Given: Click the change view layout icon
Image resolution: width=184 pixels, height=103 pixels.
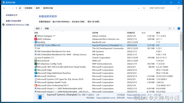Looking at the screenshot, I should pyautogui.click(x=170, y=28).
